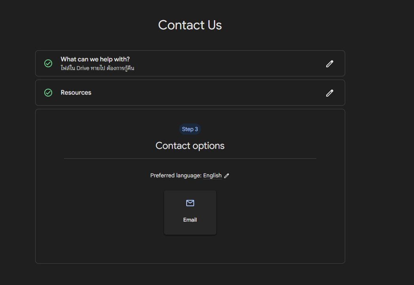Viewport: 414px width, 285px height.
Task: Click the green checkmark beside Resources
Action: (48, 93)
